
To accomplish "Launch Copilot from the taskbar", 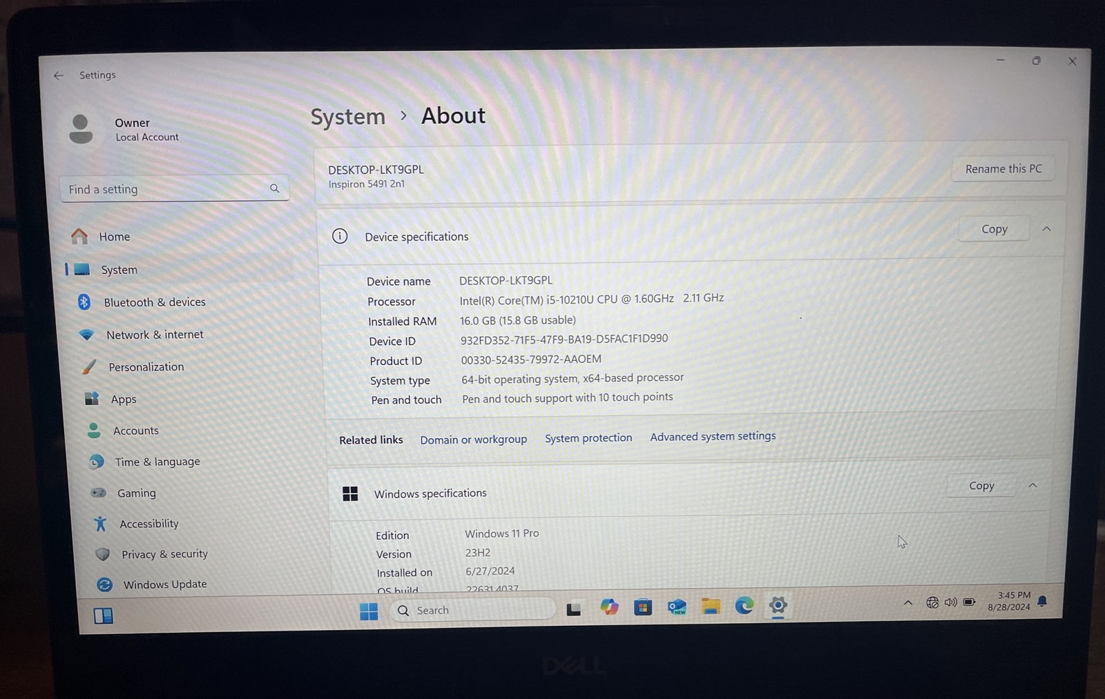I will (x=609, y=607).
